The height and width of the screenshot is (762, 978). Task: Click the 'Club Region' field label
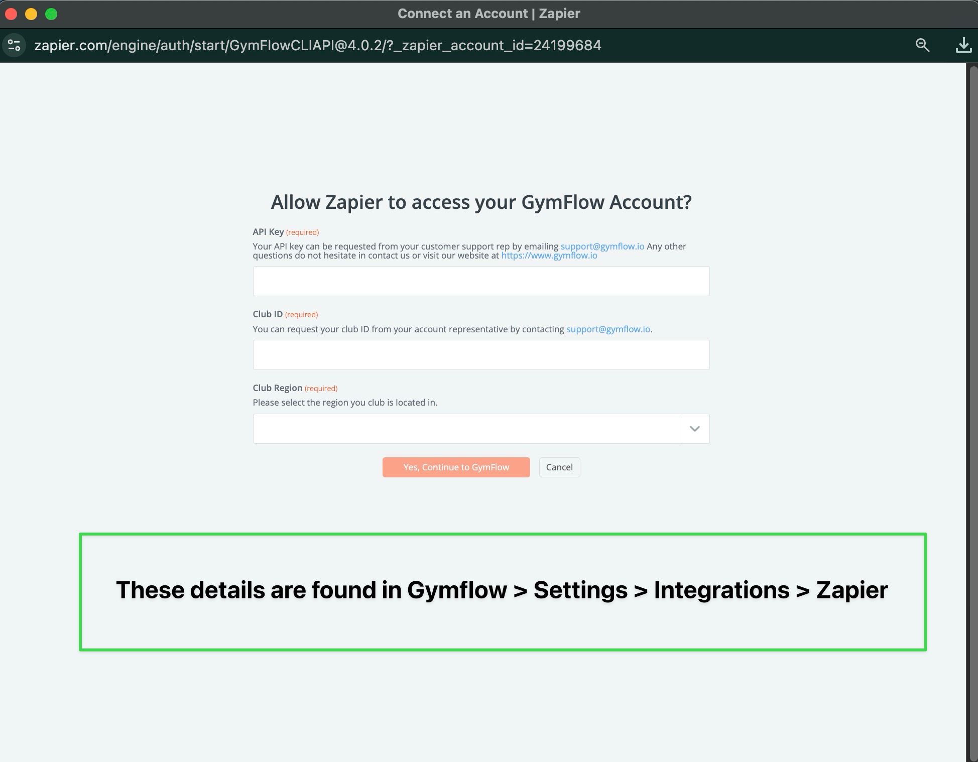click(278, 388)
